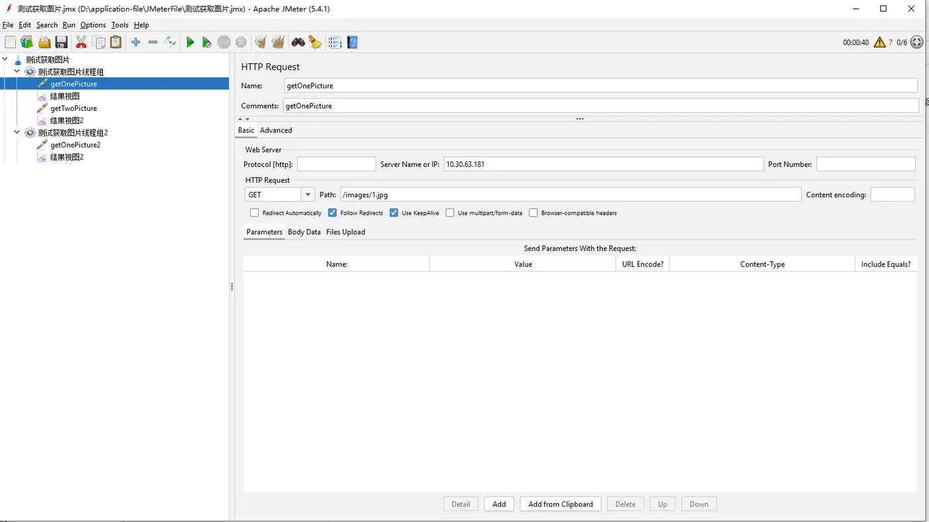The height and width of the screenshot is (522, 929).
Task: Open the Files Upload tab
Action: click(346, 232)
